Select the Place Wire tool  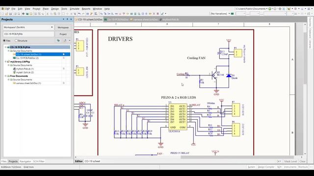pyautogui.click(x=101, y=14)
